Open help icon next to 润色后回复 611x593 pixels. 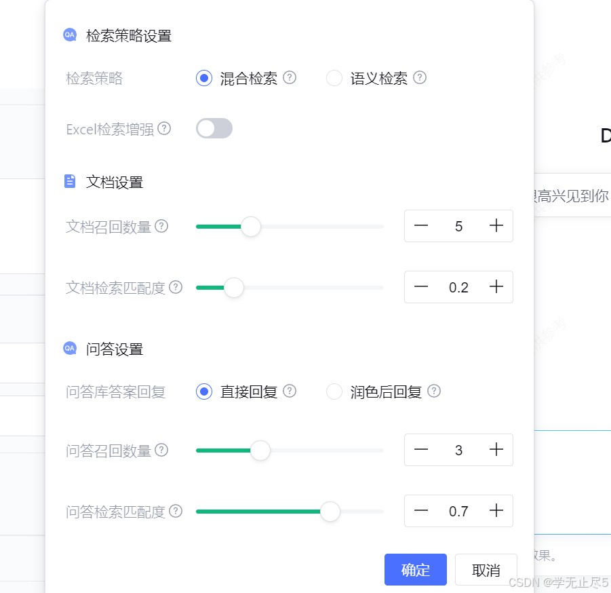[x=434, y=391]
